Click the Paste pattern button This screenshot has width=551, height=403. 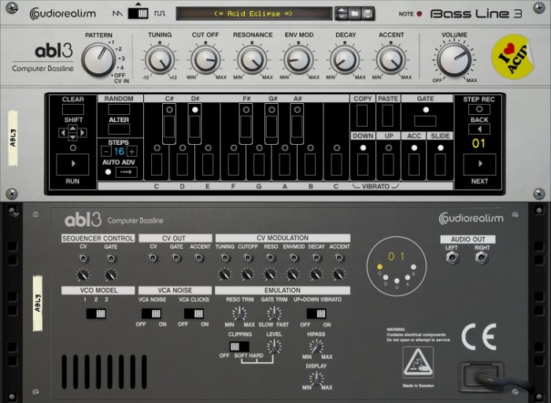pos(387,115)
